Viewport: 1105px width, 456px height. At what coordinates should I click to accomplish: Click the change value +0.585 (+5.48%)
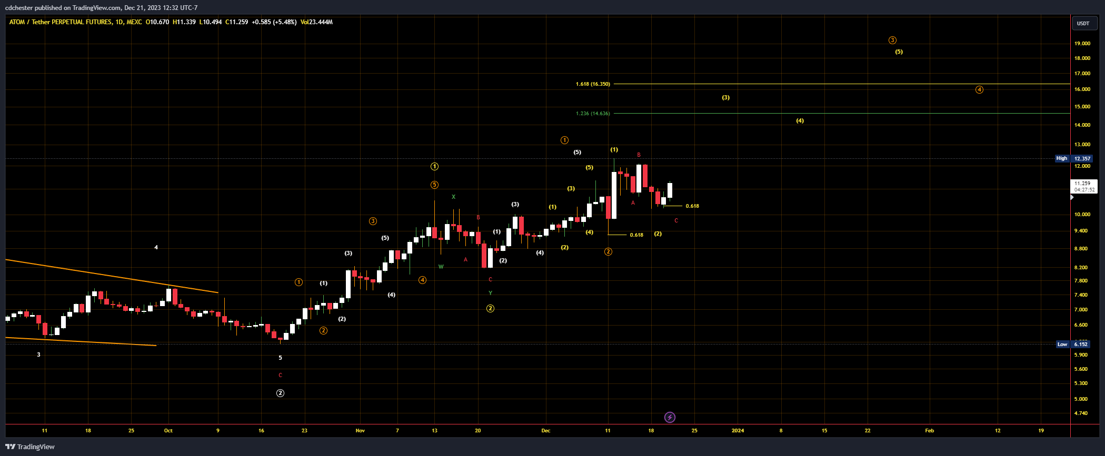[274, 22]
